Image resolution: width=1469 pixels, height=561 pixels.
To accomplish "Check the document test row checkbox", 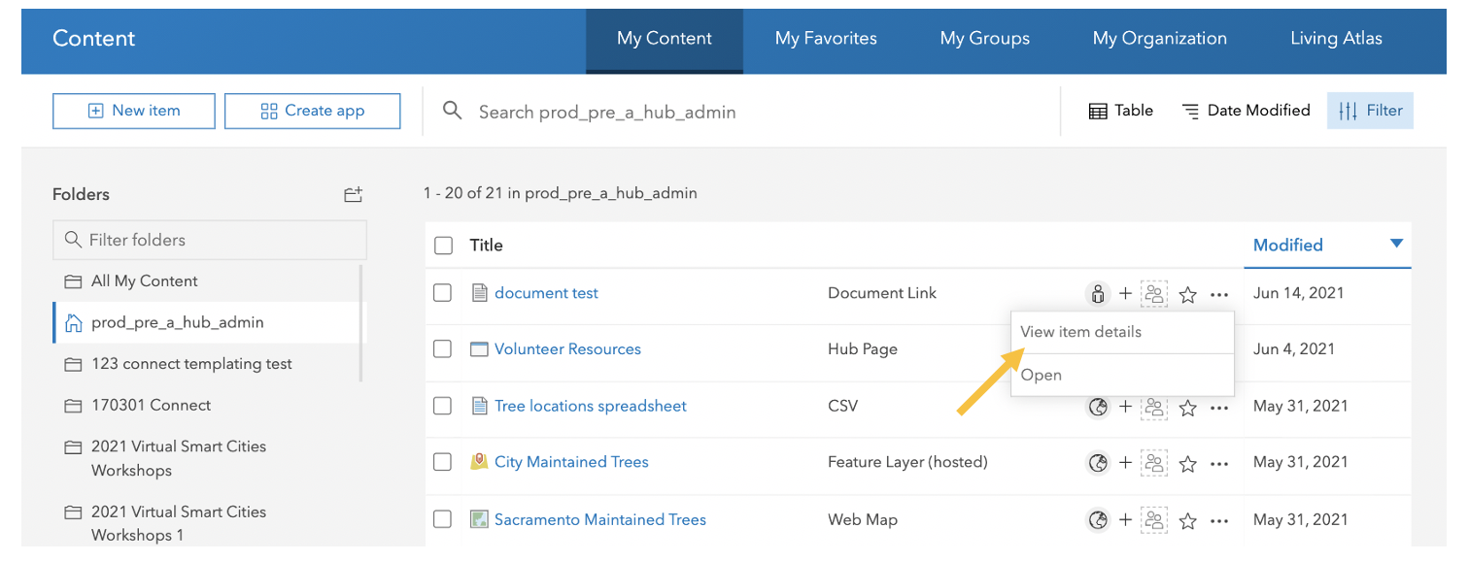I will point(443,293).
